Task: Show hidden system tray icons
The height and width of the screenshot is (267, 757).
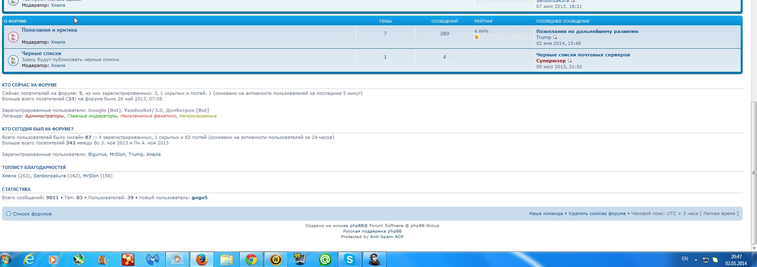Action: tap(696, 260)
